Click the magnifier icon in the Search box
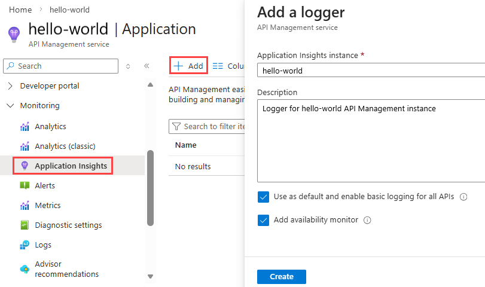Image resolution: width=485 pixels, height=287 pixels. tap(11, 66)
